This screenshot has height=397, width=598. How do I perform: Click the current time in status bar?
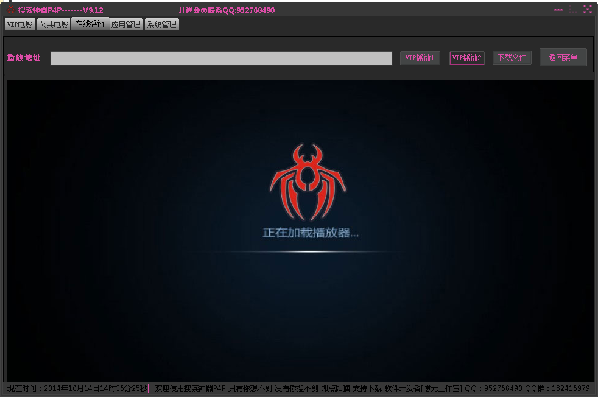77,388
